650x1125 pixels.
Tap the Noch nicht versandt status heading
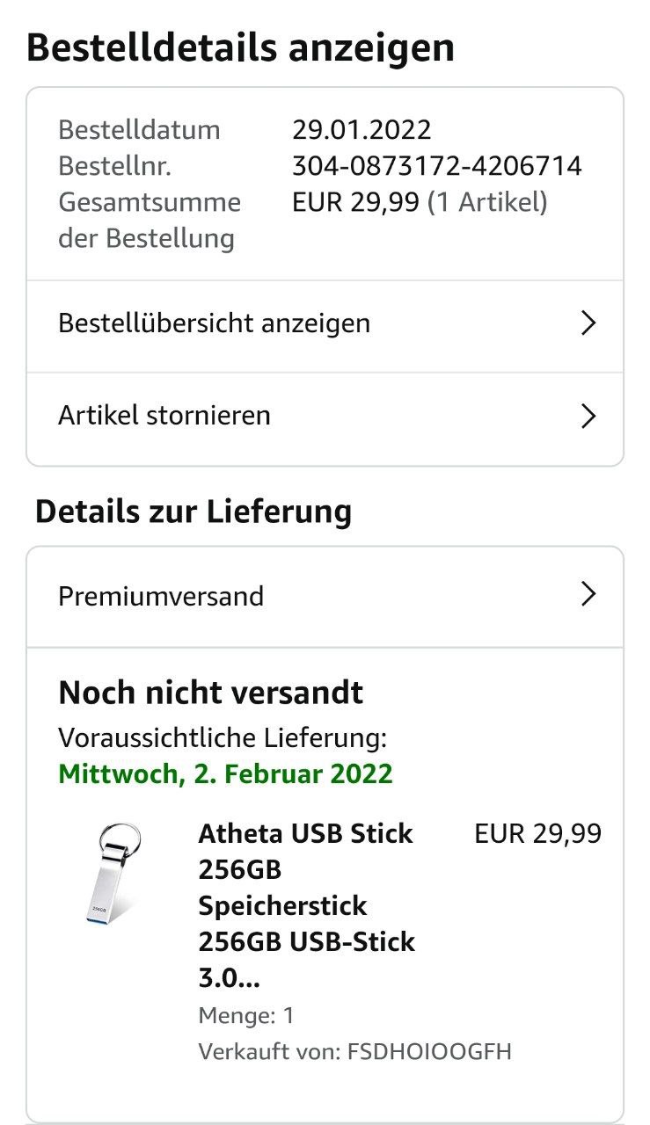[211, 693]
